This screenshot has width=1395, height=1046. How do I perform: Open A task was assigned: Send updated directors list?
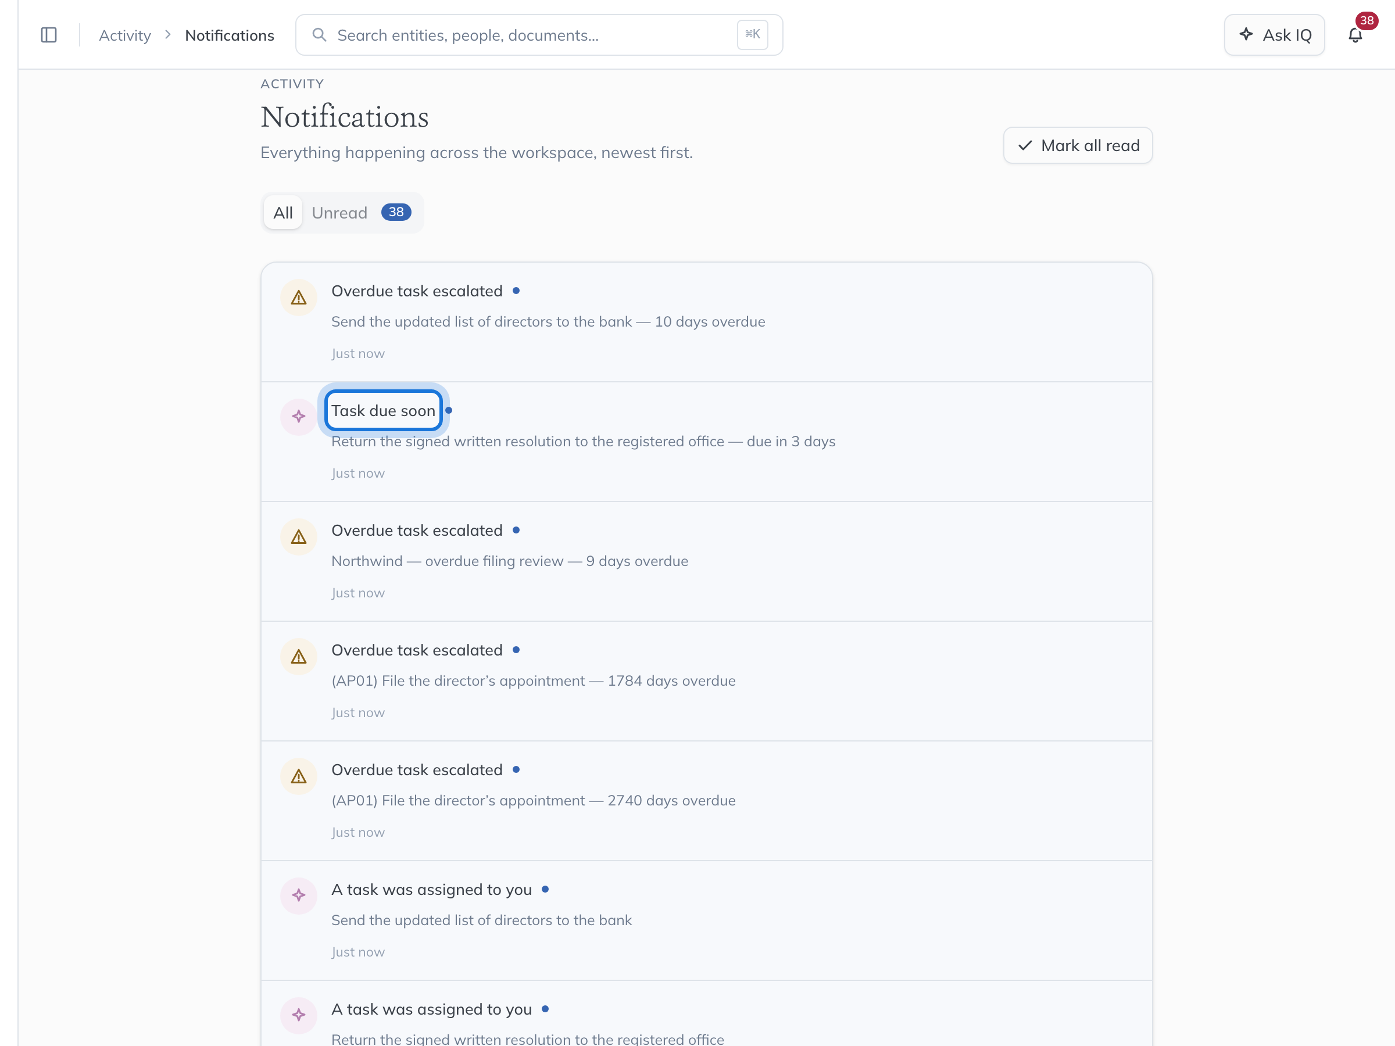click(431, 890)
